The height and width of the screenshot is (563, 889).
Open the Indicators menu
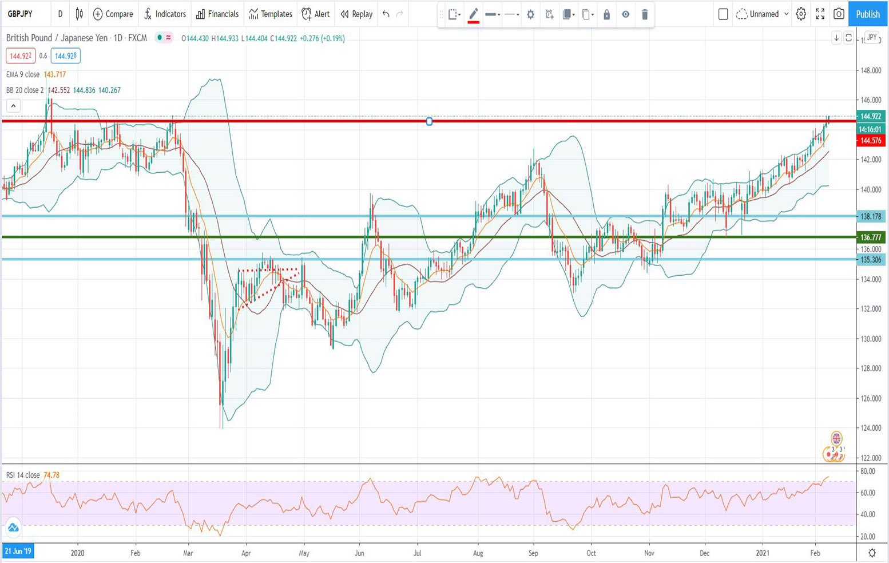165,14
